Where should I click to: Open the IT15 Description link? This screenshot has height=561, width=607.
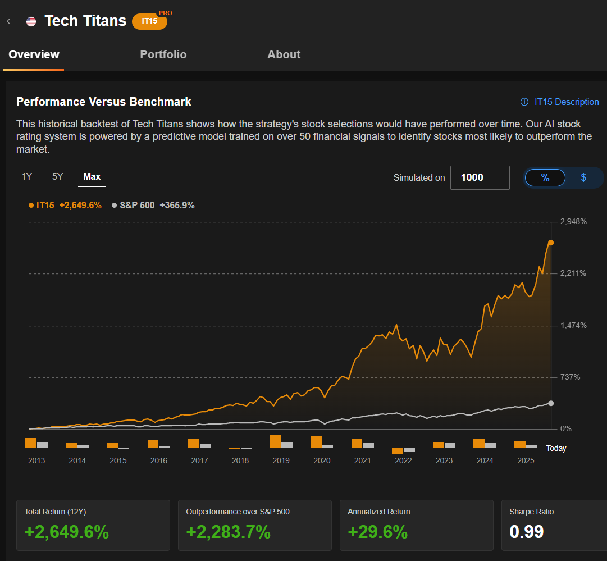tap(567, 102)
